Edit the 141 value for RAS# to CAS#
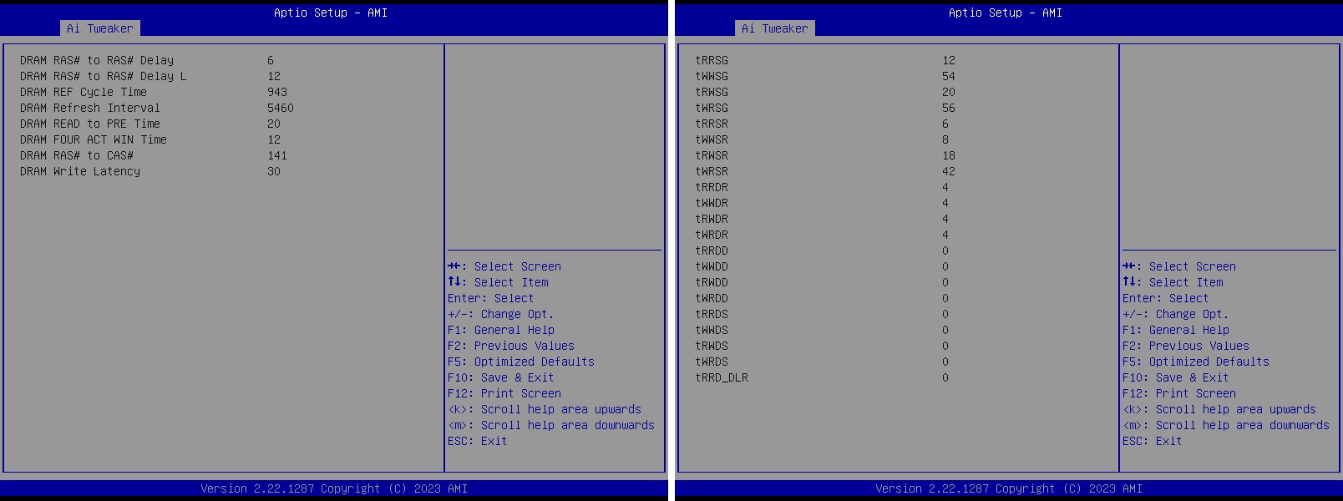Image resolution: width=1343 pixels, height=501 pixels. pyautogui.click(x=277, y=155)
